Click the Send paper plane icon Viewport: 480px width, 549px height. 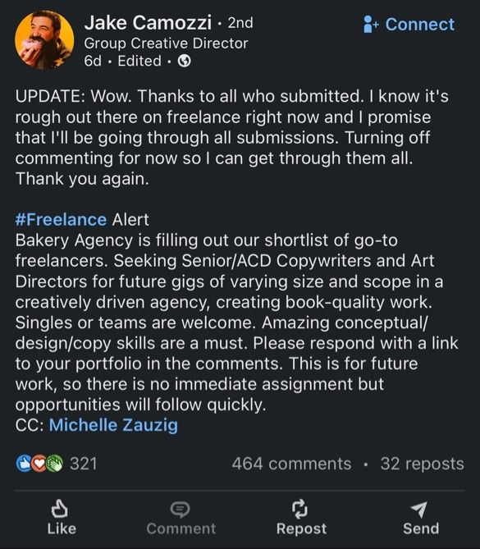pos(418,509)
